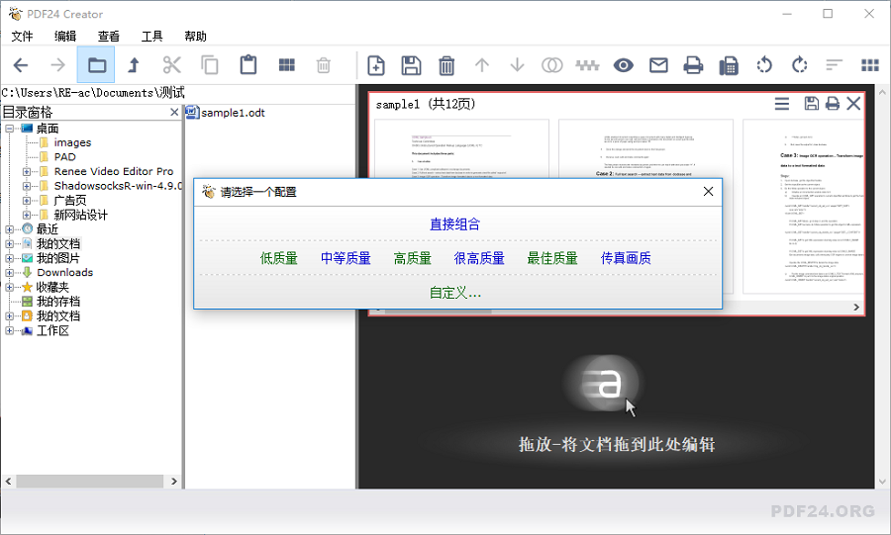Image resolution: width=891 pixels, height=535 pixels.
Task: Open the 查看 menu
Action: coord(109,37)
